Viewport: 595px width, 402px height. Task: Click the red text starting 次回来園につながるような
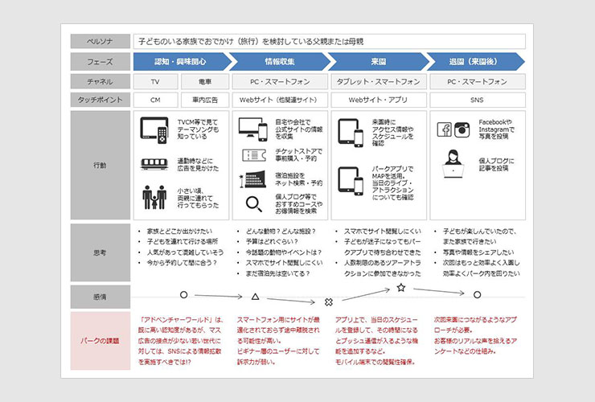[x=475, y=335]
